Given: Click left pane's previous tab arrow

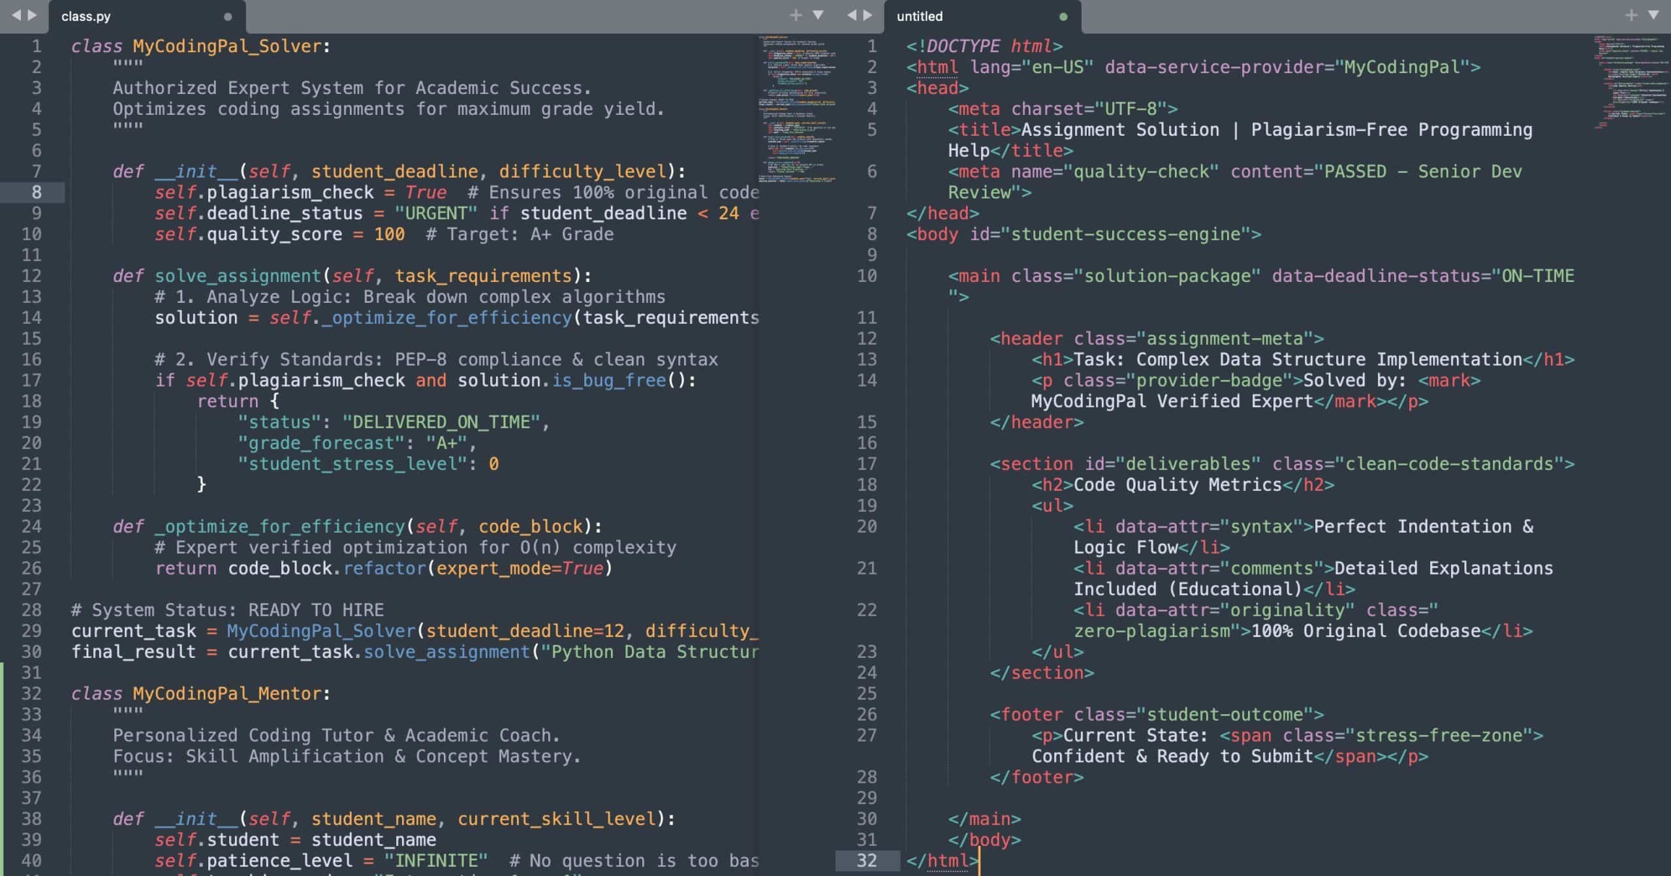Looking at the screenshot, I should [16, 15].
